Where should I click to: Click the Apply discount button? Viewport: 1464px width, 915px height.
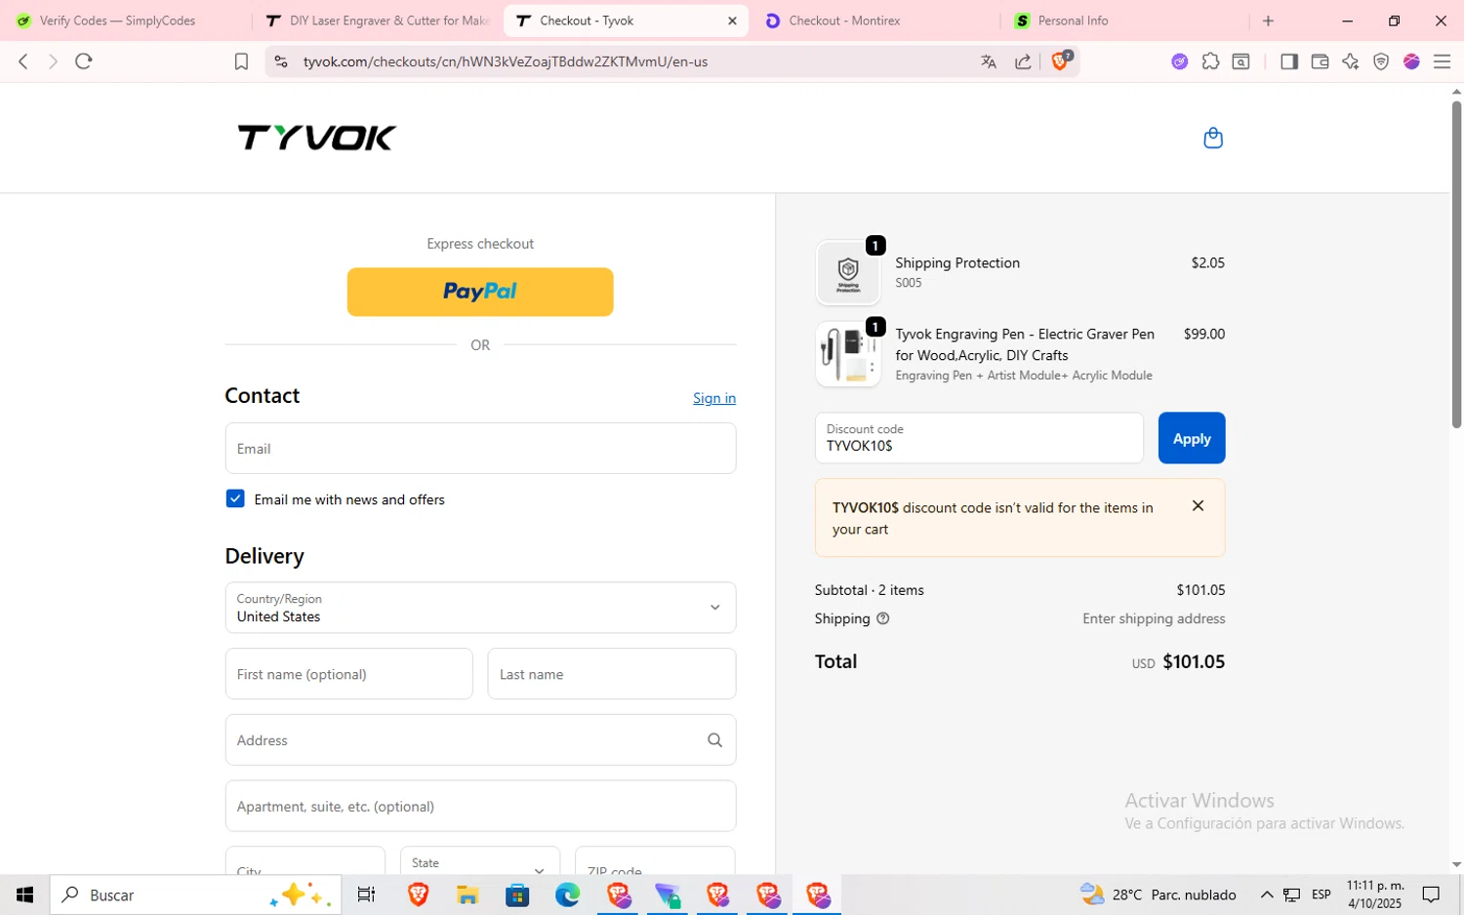(1192, 438)
